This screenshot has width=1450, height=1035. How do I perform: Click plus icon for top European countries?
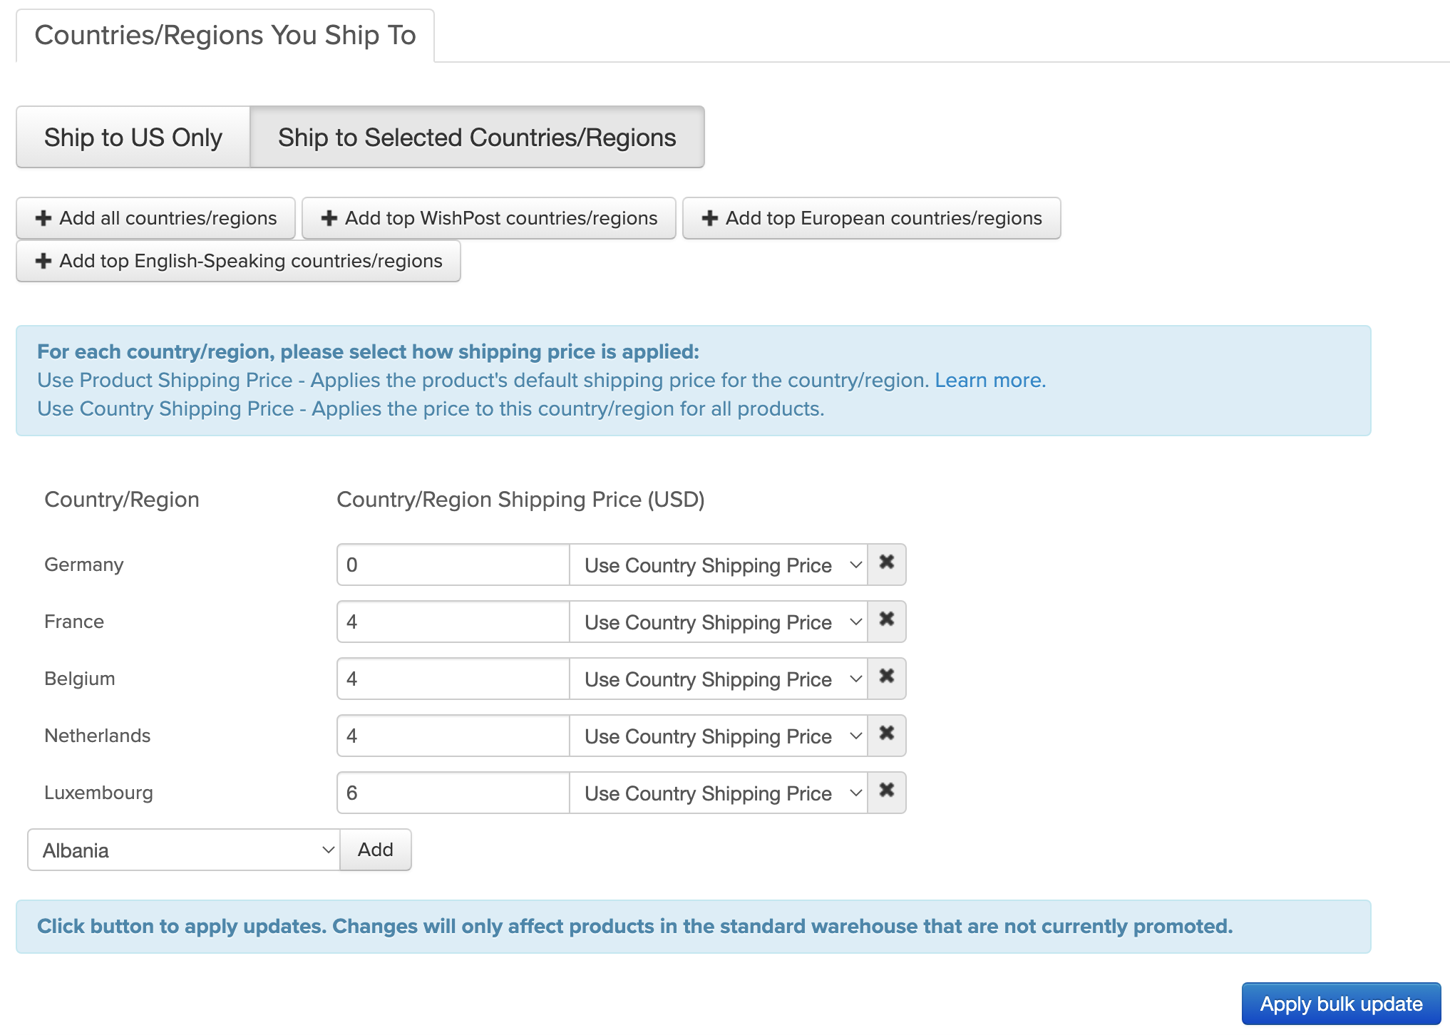[709, 218]
